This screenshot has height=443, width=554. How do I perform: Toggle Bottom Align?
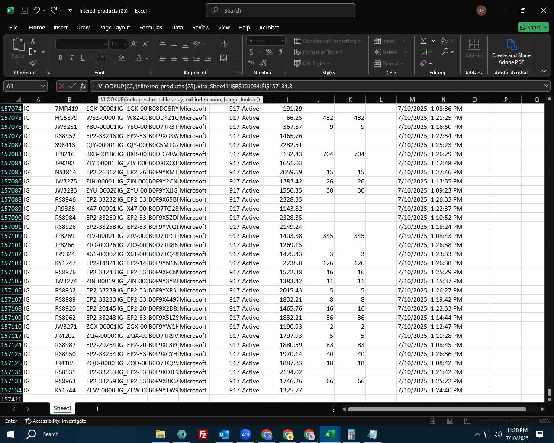185,44
